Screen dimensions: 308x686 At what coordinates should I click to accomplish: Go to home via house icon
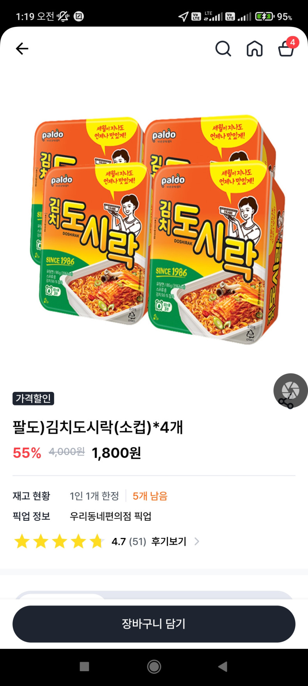(255, 49)
